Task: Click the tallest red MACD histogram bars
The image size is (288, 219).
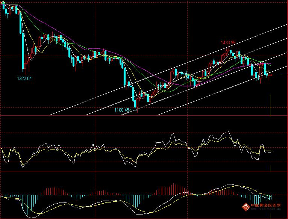Action: [174, 189]
